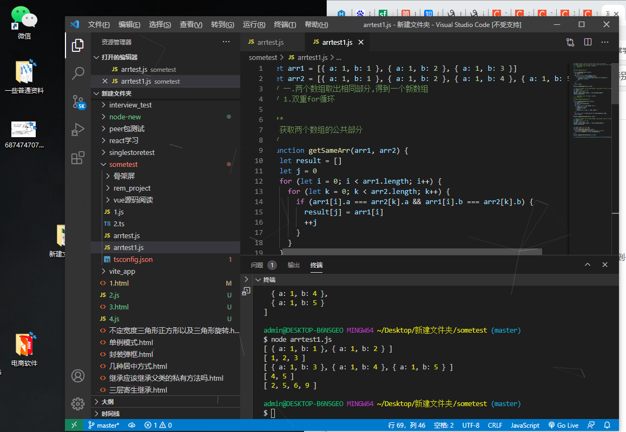The width and height of the screenshot is (626, 432).
Task: Expand the 大纲 outline section
Action: tap(107, 402)
